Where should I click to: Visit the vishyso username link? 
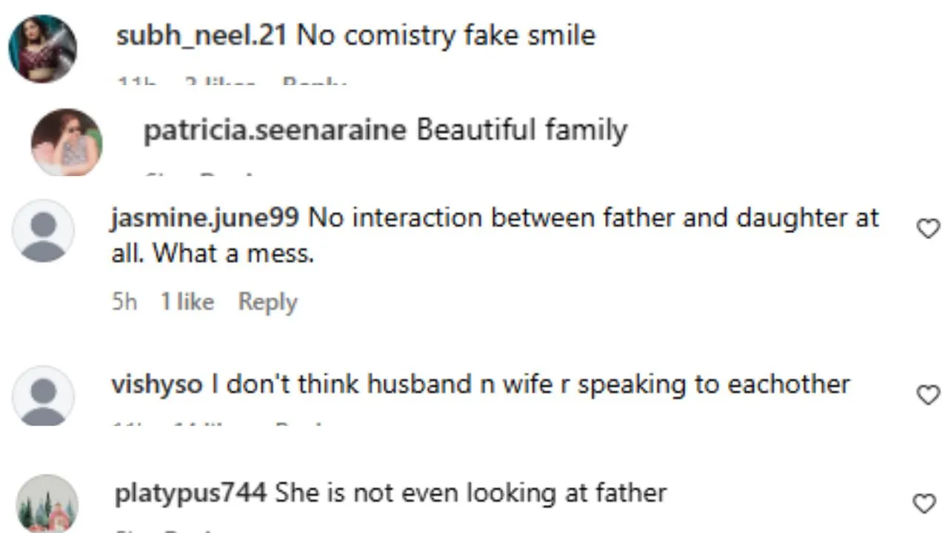(x=156, y=385)
